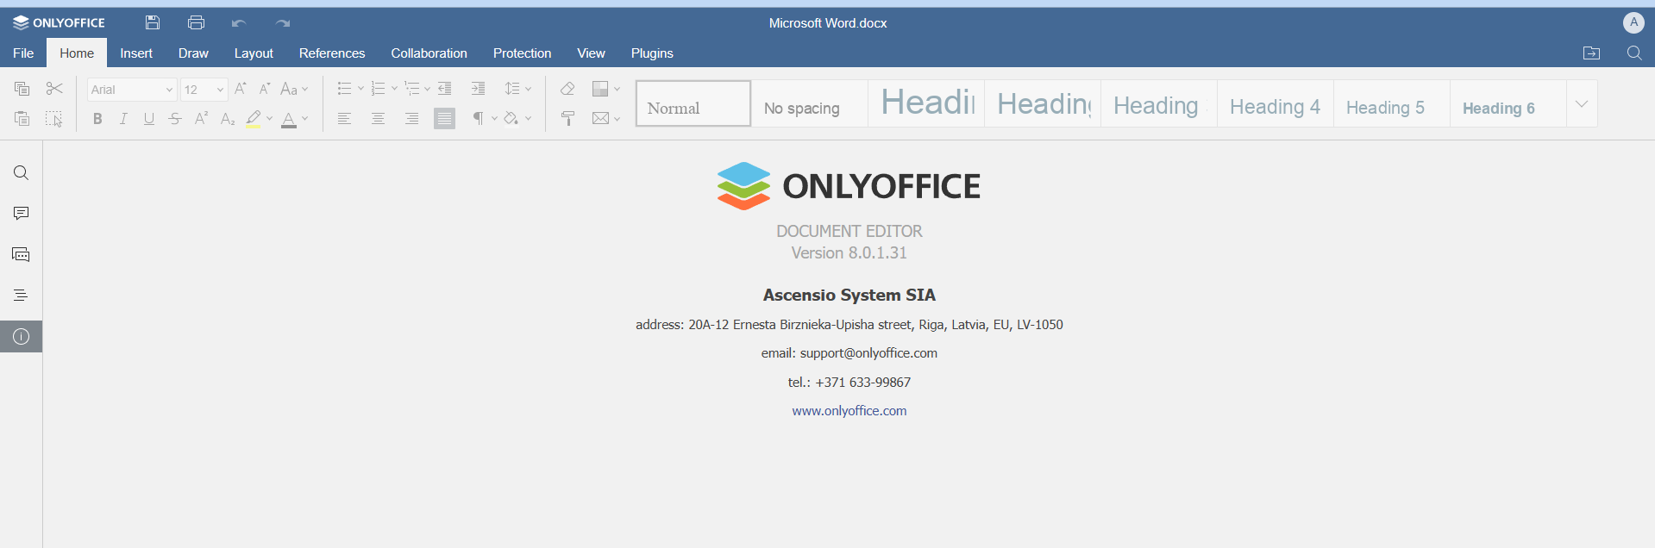Switch to the Draw tab
1655x548 pixels.
(x=193, y=53)
